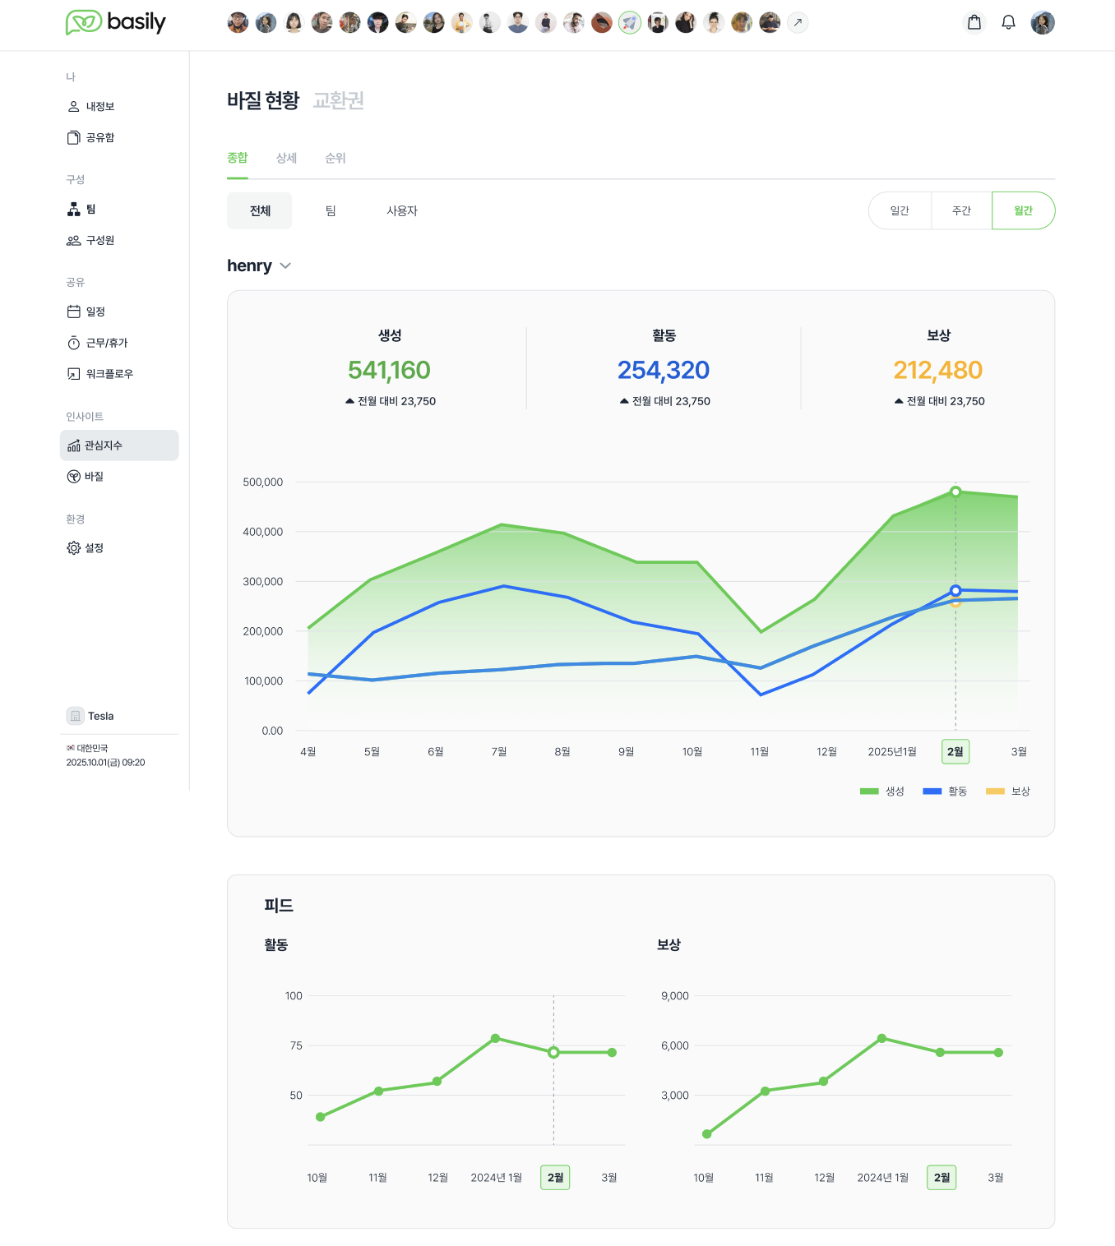This screenshot has width=1115, height=1246.
Task: Click the 바질 현황 heading
Action: tap(263, 100)
